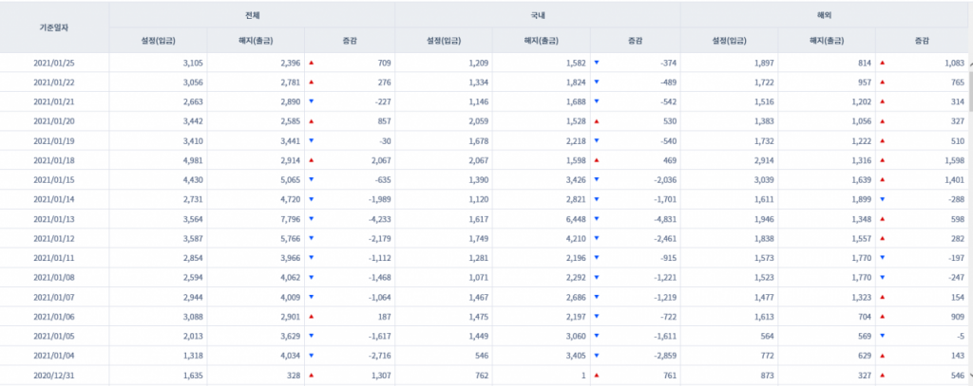Click the blue down arrow beside -2,859
The image size is (973, 386).
596,358
